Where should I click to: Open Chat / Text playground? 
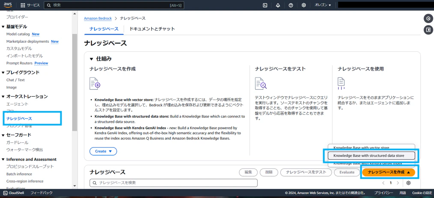click(x=15, y=80)
